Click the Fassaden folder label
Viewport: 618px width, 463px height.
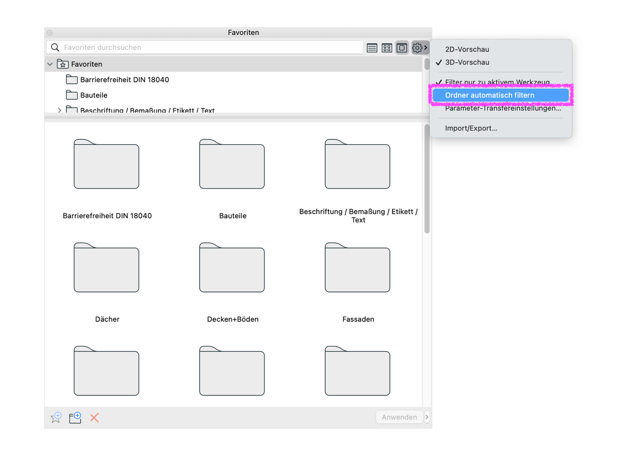point(358,319)
